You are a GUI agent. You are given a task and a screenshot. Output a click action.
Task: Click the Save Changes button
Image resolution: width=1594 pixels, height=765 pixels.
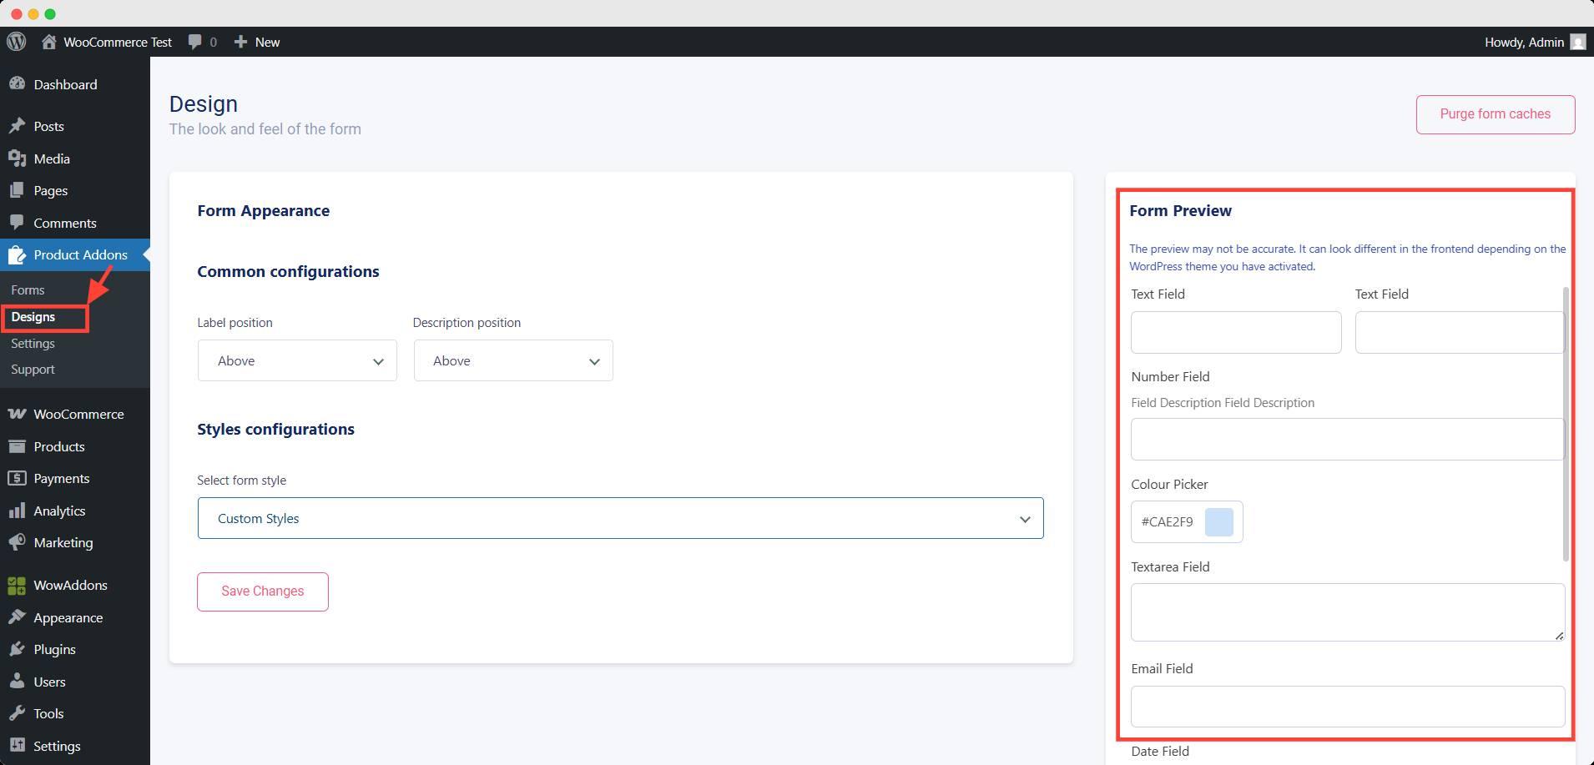(263, 591)
